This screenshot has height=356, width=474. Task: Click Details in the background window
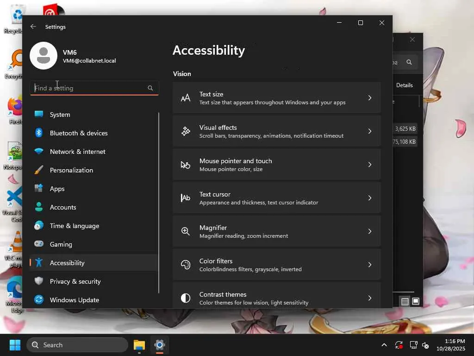[404, 85]
